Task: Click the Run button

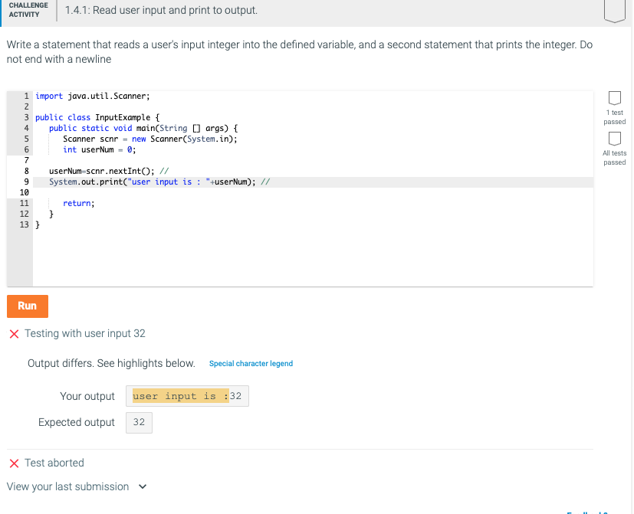Action: coord(27,306)
